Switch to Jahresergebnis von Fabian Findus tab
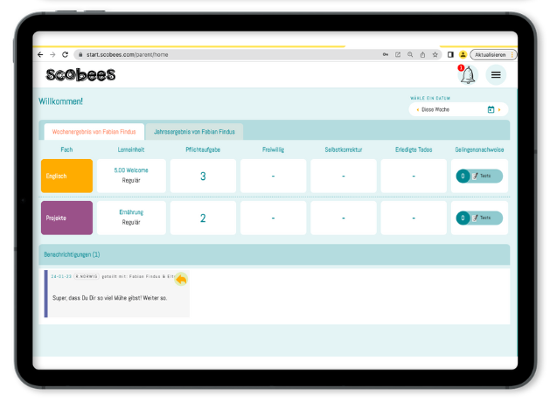Viewport: 550px width, 402px height. pyautogui.click(x=194, y=132)
